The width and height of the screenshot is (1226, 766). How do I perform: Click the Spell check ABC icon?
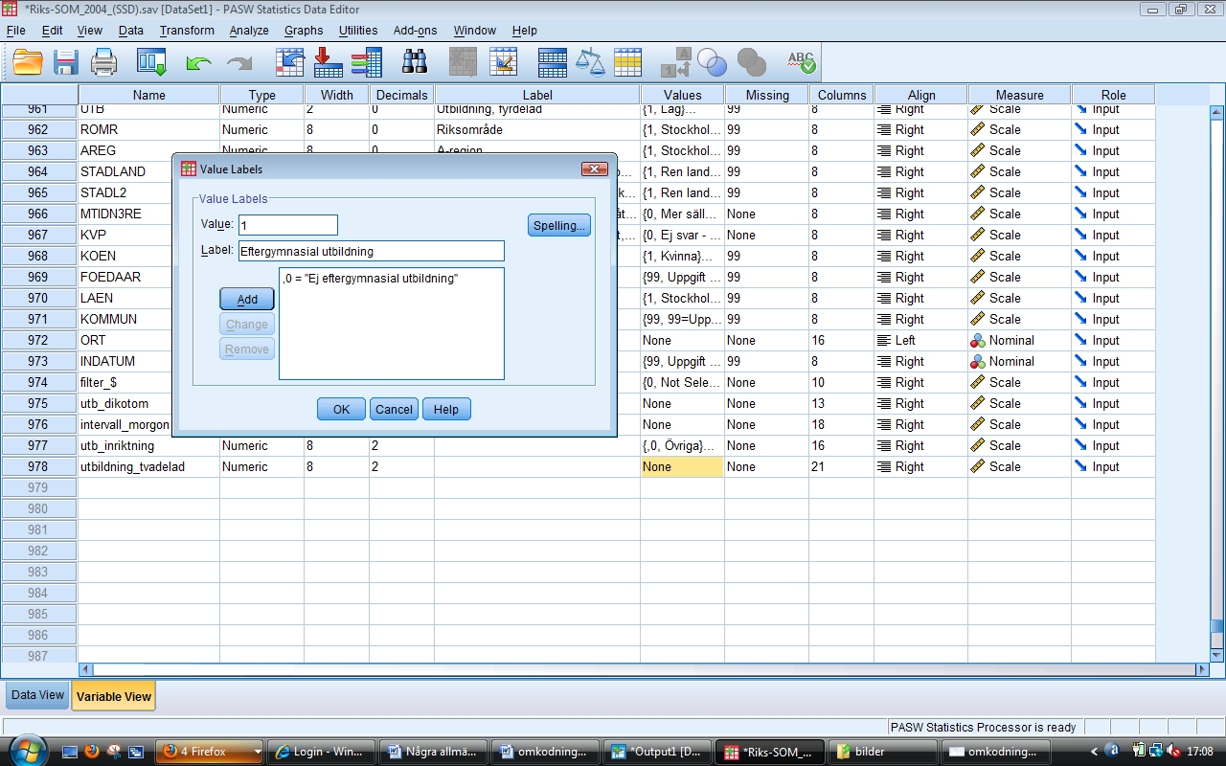tap(801, 63)
